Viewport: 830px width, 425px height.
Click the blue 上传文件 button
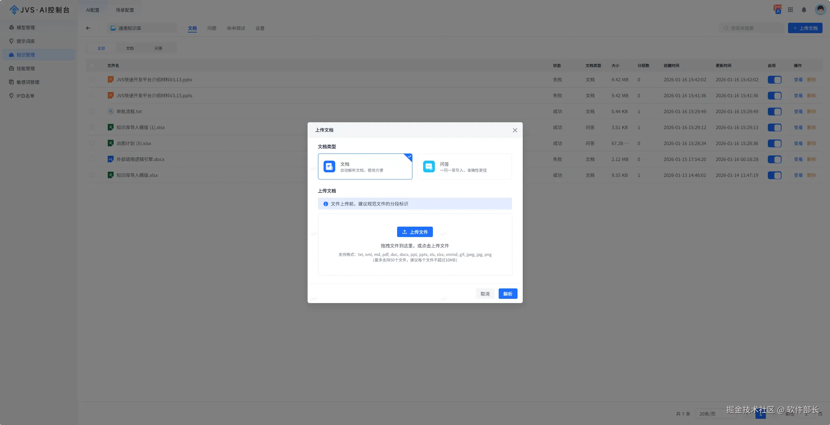coord(415,232)
